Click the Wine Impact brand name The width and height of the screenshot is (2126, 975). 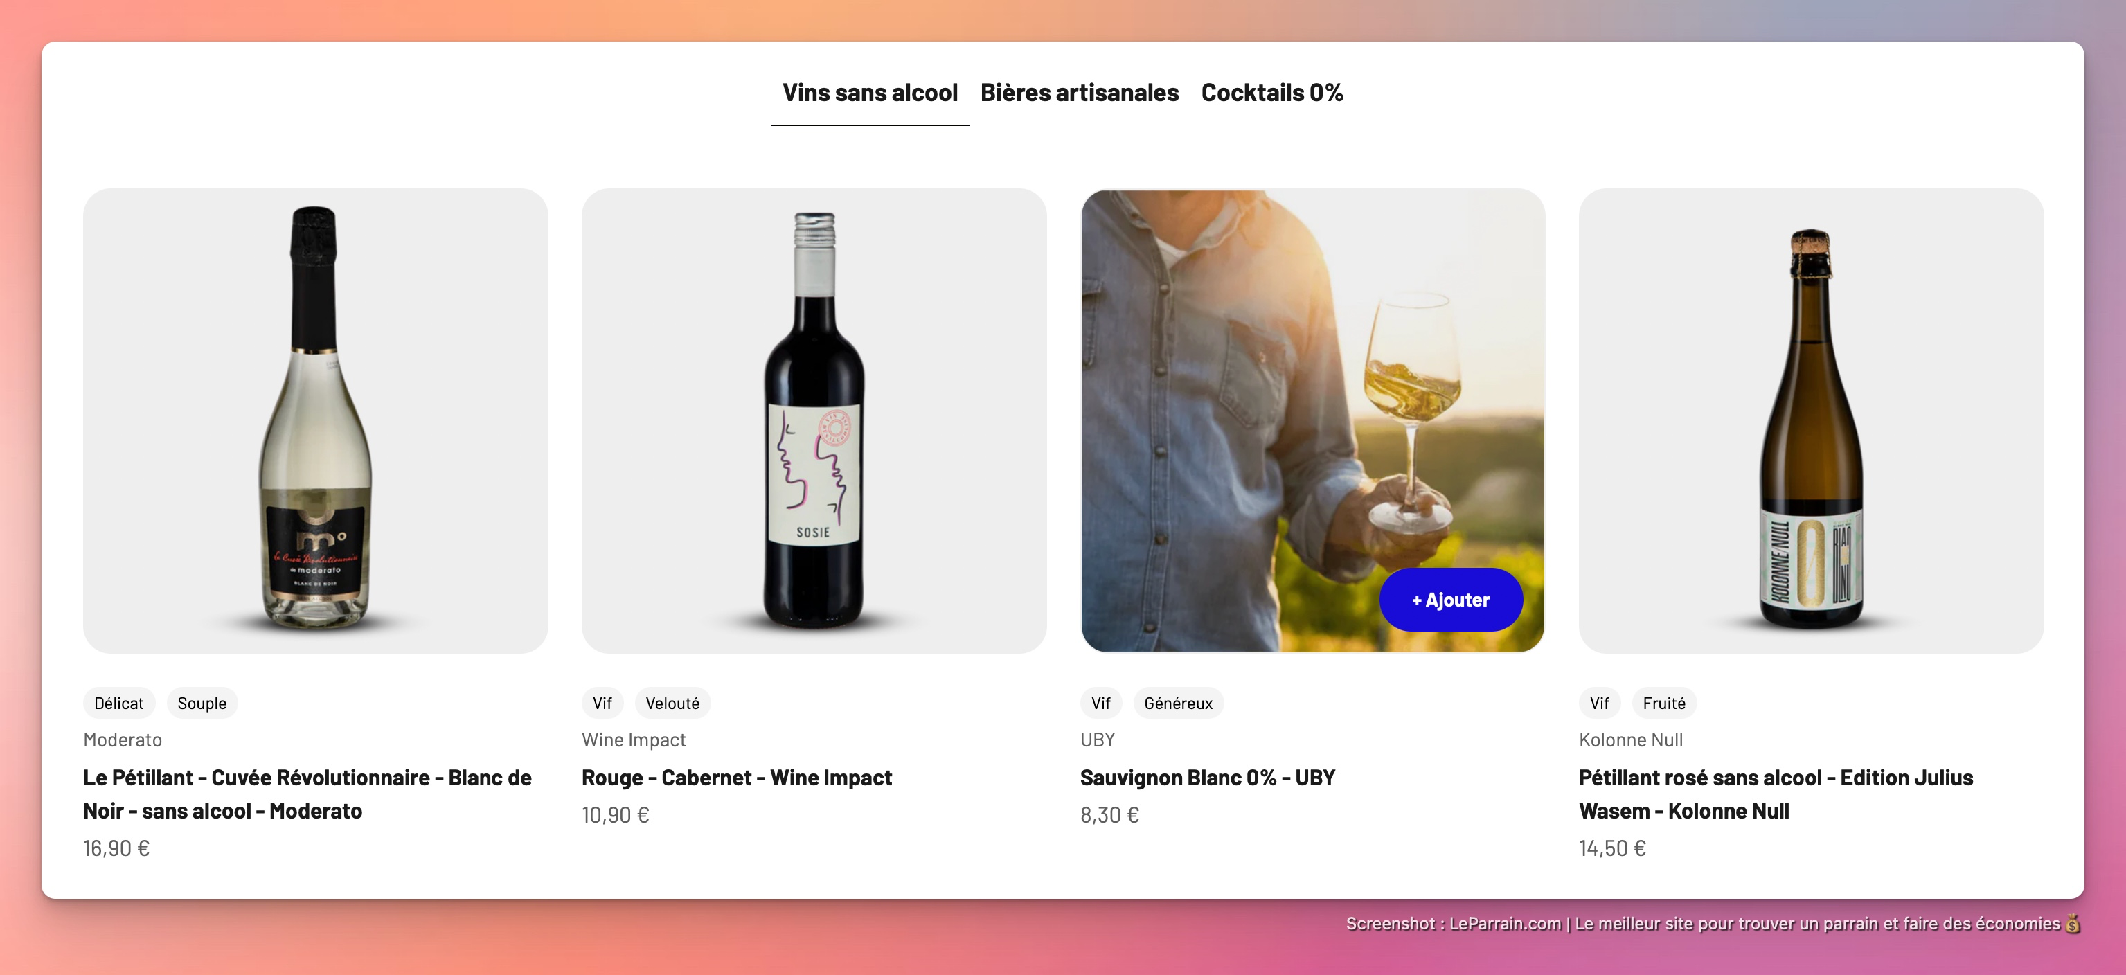633,740
